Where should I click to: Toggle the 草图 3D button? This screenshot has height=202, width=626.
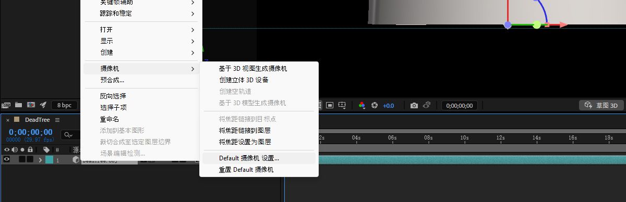point(601,105)
